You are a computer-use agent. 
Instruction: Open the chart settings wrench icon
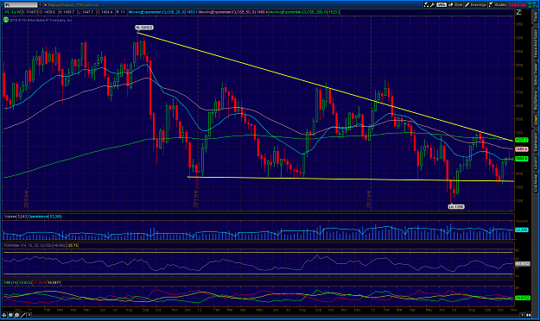coord(433,5)
